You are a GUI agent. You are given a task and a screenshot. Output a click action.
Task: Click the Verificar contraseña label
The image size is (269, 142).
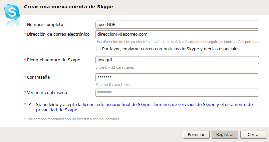49,93
